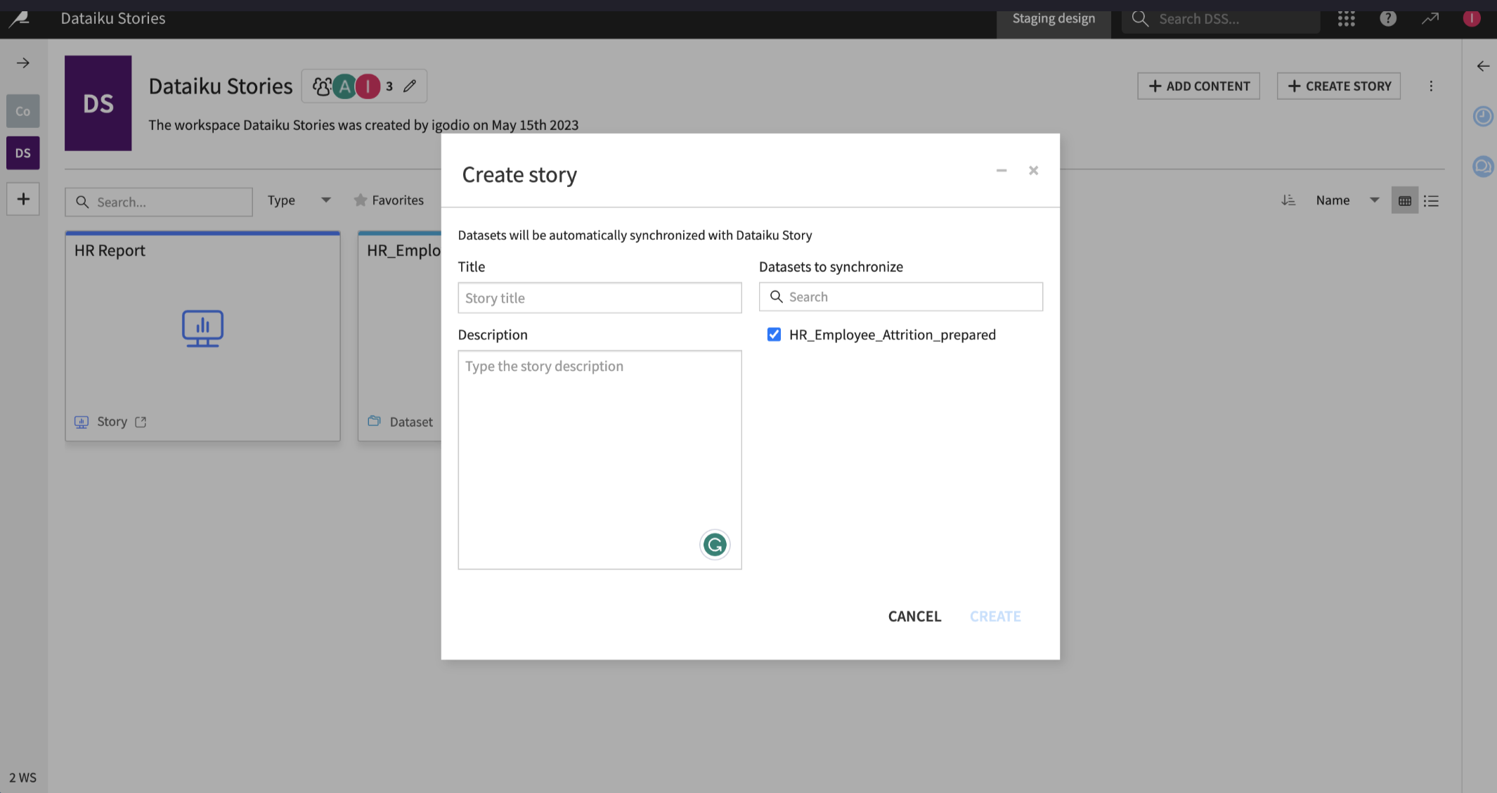Close the Create story dialog
The height and width of the screenshot is (793, 1497).
1033,170
